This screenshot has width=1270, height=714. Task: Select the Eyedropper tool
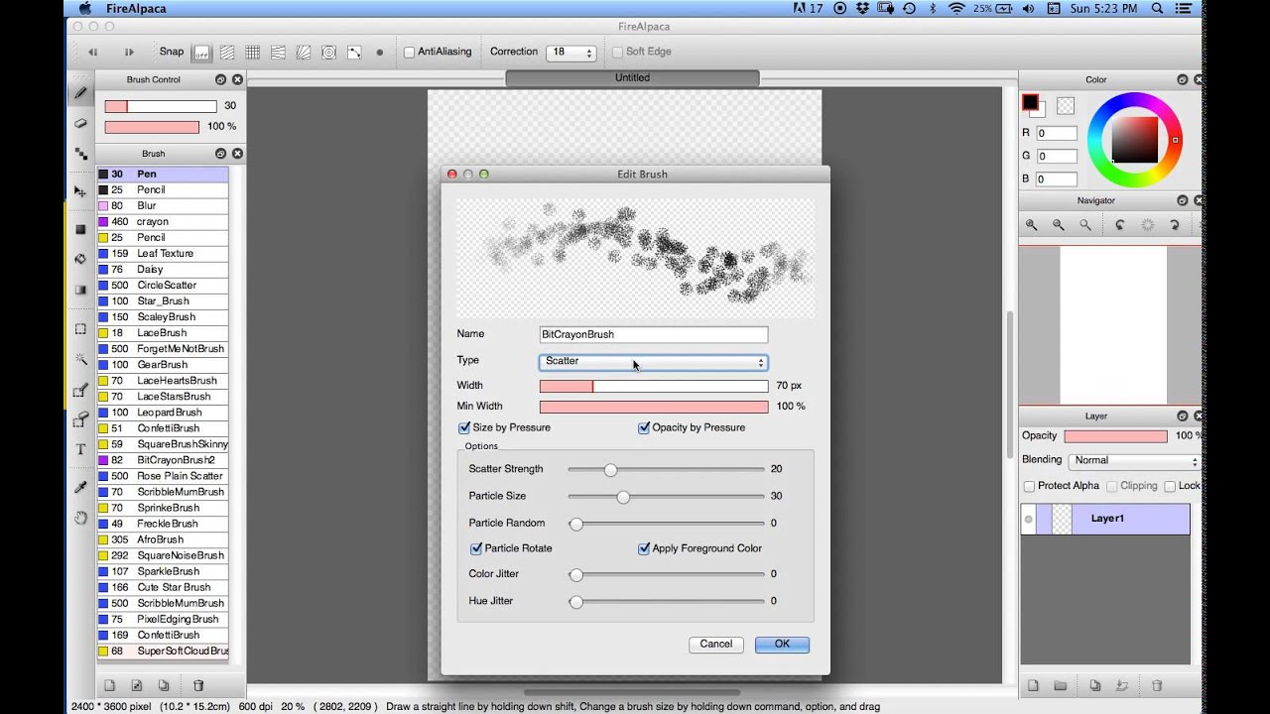tap(80, 487)
